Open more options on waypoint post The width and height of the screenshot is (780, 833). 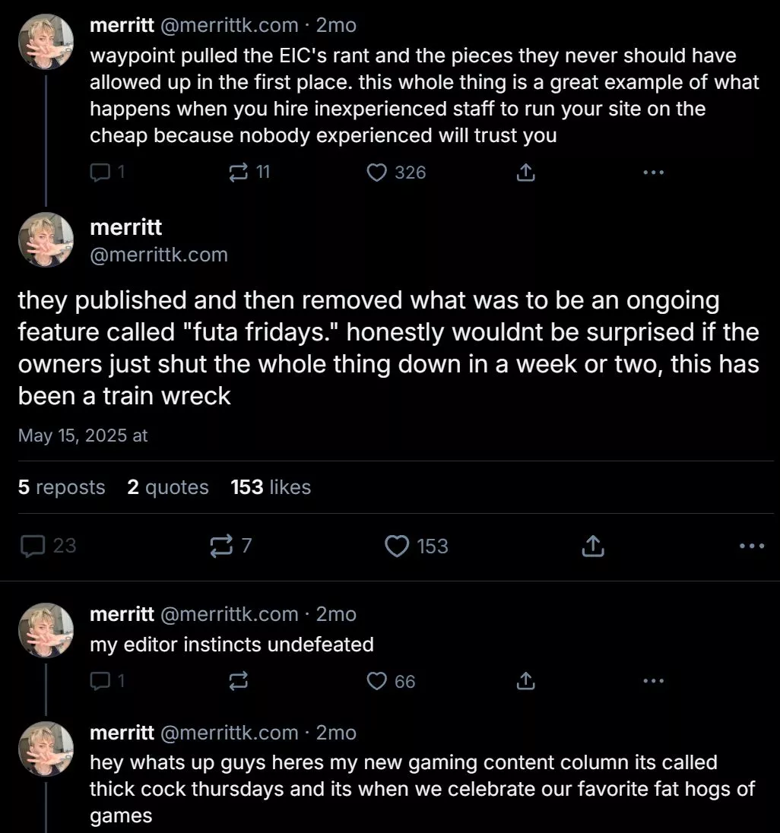(x=653, y=173)
